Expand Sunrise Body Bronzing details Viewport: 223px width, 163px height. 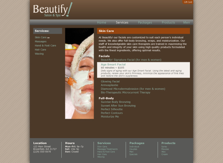pos(116,102)
